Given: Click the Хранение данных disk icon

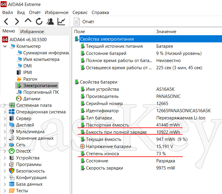Looking at the screenshot, I should (x=12, y=138).
